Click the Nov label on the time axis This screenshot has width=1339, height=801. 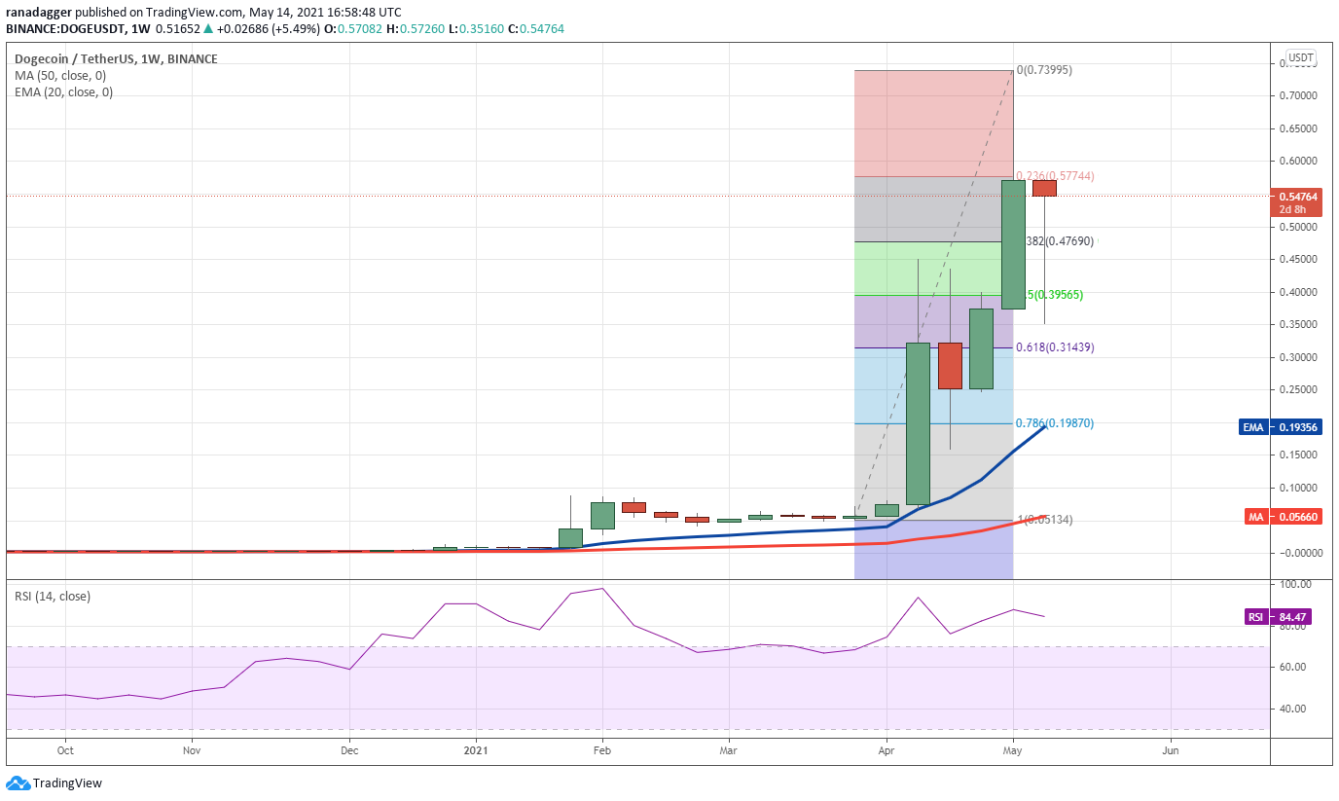point(192,750)
